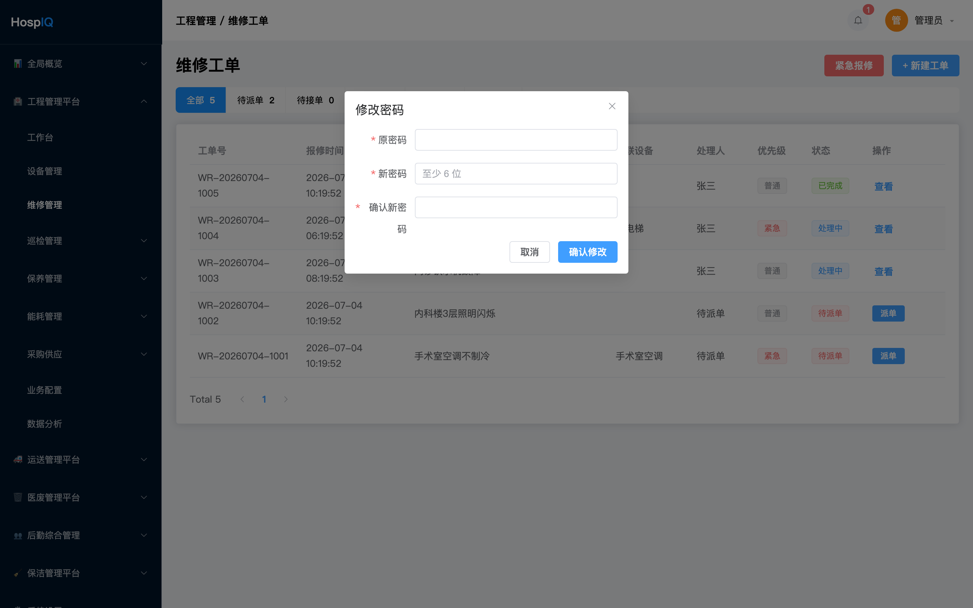Expand the 巡检管理 chevron
Viewport: 973px width, 608px height.
(x=144, y=241)
